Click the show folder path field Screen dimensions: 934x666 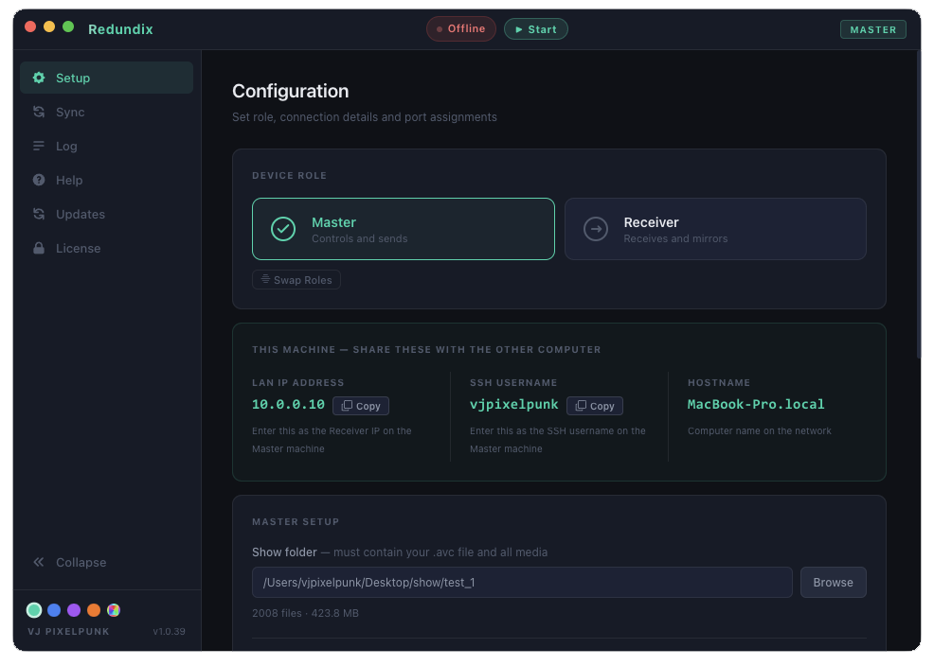522,582
